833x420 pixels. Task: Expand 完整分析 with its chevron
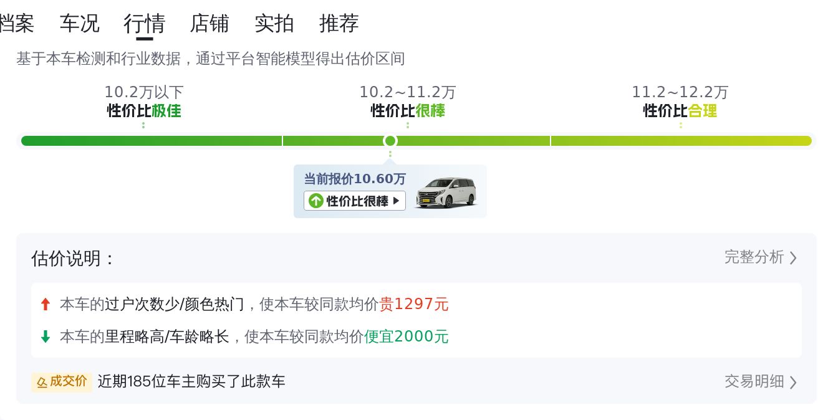pos(793,258)
